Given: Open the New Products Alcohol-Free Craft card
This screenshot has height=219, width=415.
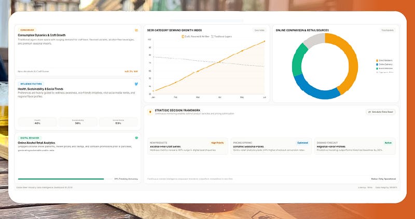Looking at the screenshot, I should coord(187,146).
